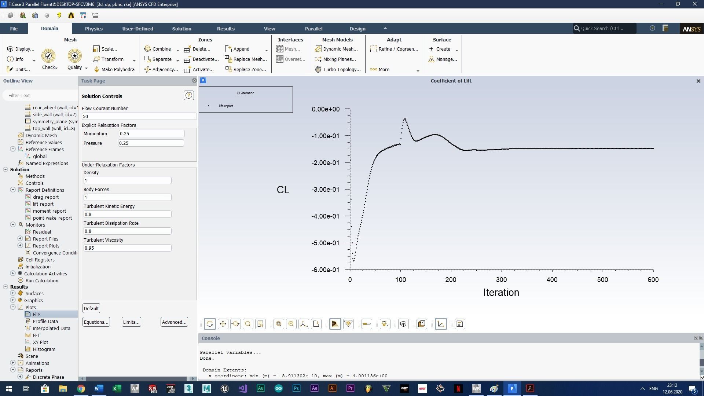Click the rotate view tool icon
The height and width of the screenshot is (396, 704).
coord(210,324)
